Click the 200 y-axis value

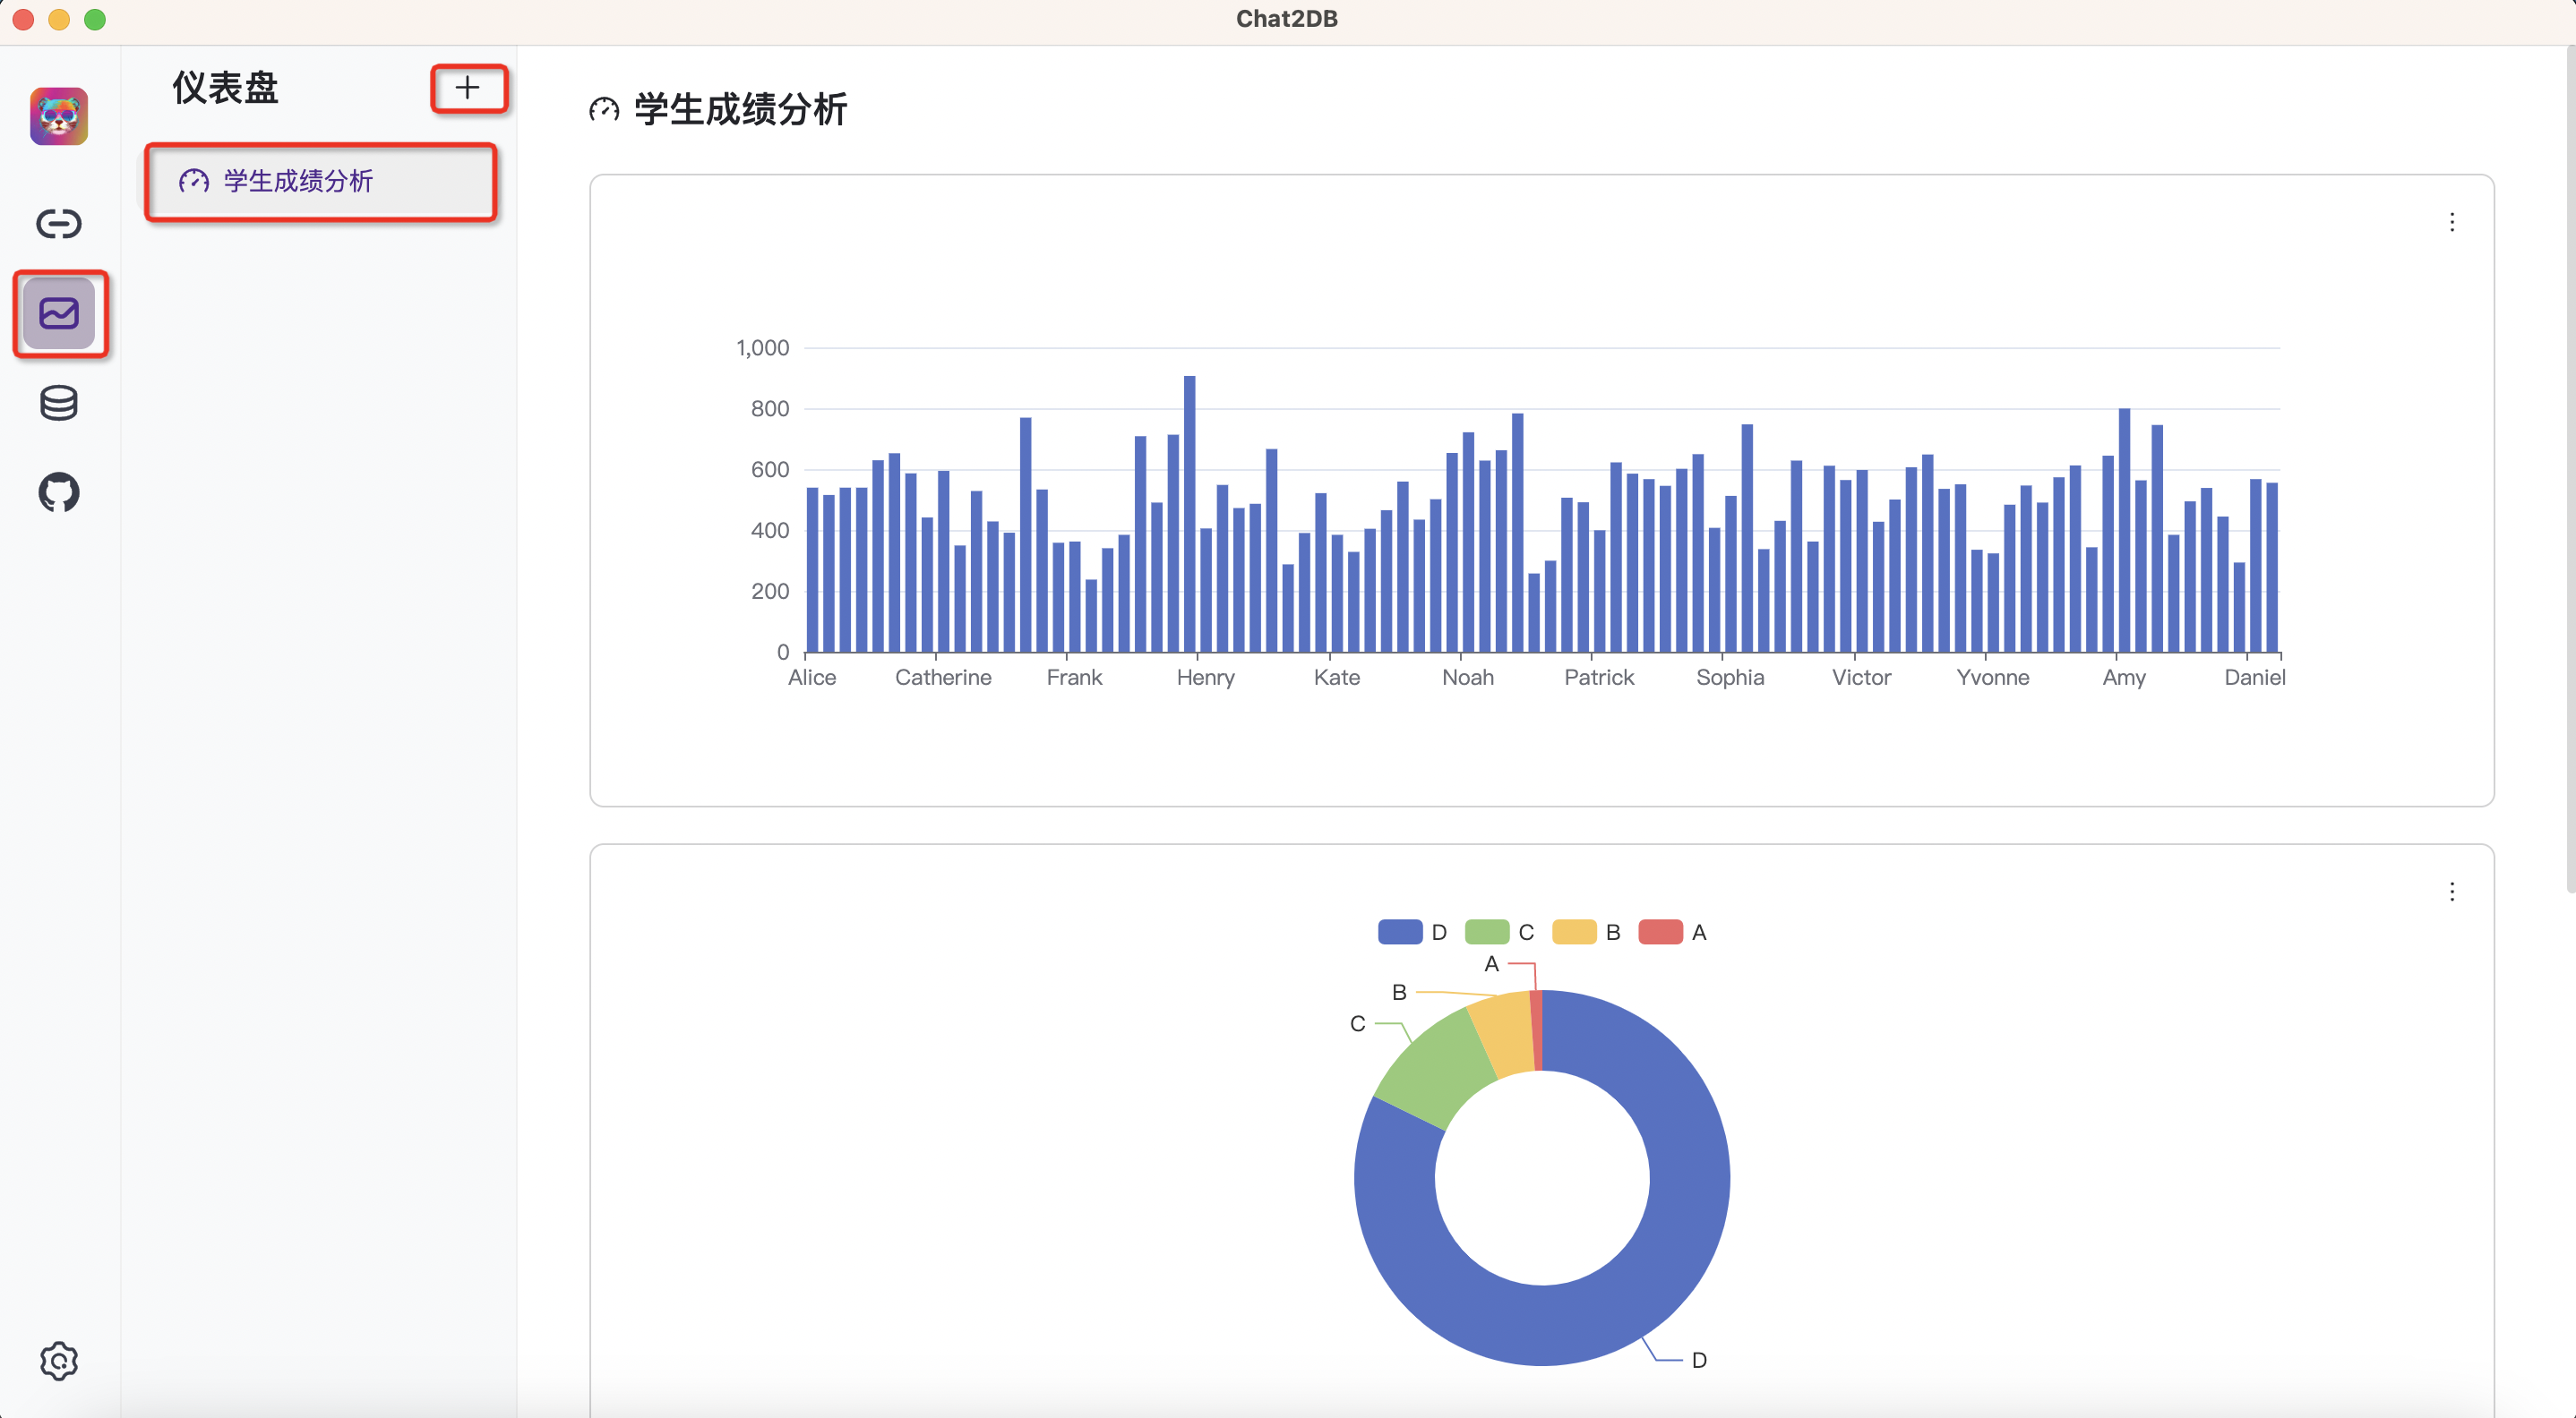[770, 592]
